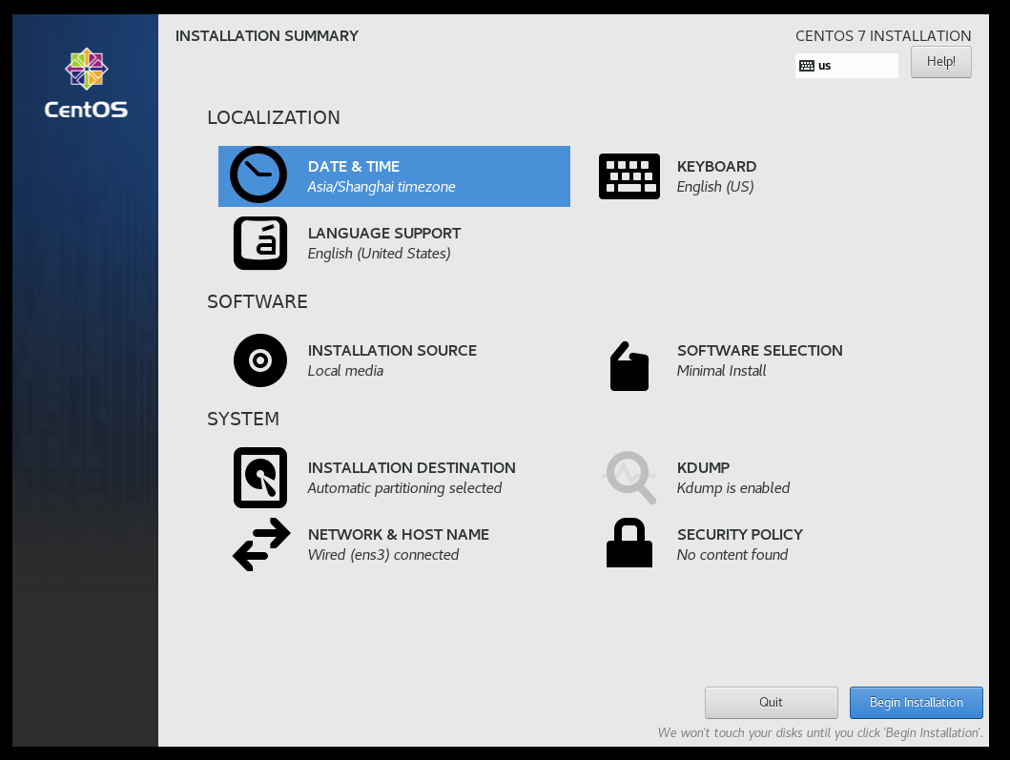Viewport: 1010px width, 760px height.
Task: Click the English (United States) status text
Action: point(379,254)
